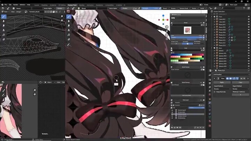This screenshot has width=251, height=141.
Task: Open the Edit menu
Action: coord(10,5)
